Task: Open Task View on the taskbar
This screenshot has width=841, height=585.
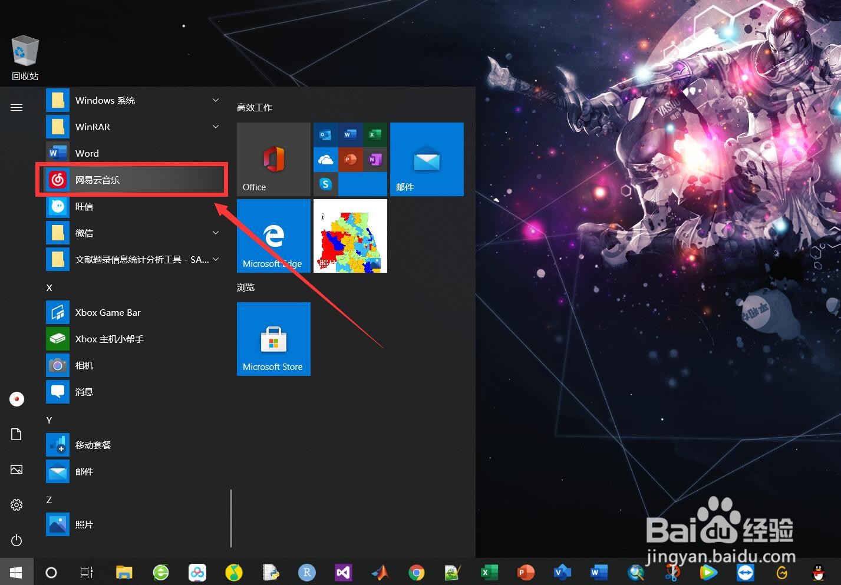Action: pyautogui.click(x=87, y=572)
